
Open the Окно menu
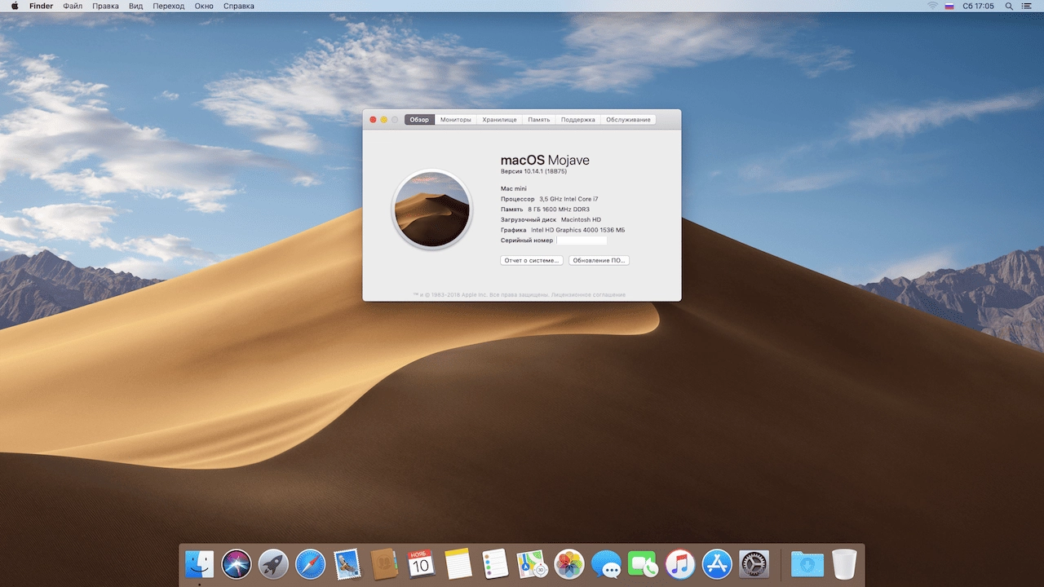(x=204, y=6)
